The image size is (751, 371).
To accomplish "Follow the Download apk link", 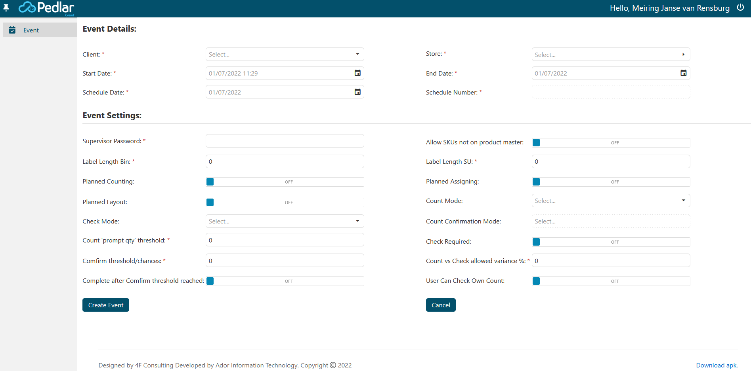I will point(716,365).
